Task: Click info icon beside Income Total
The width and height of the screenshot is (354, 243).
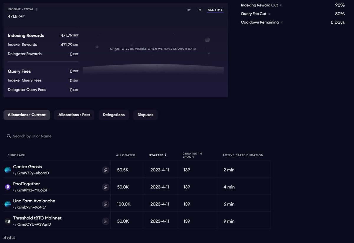Action: (x=37, y=9)
